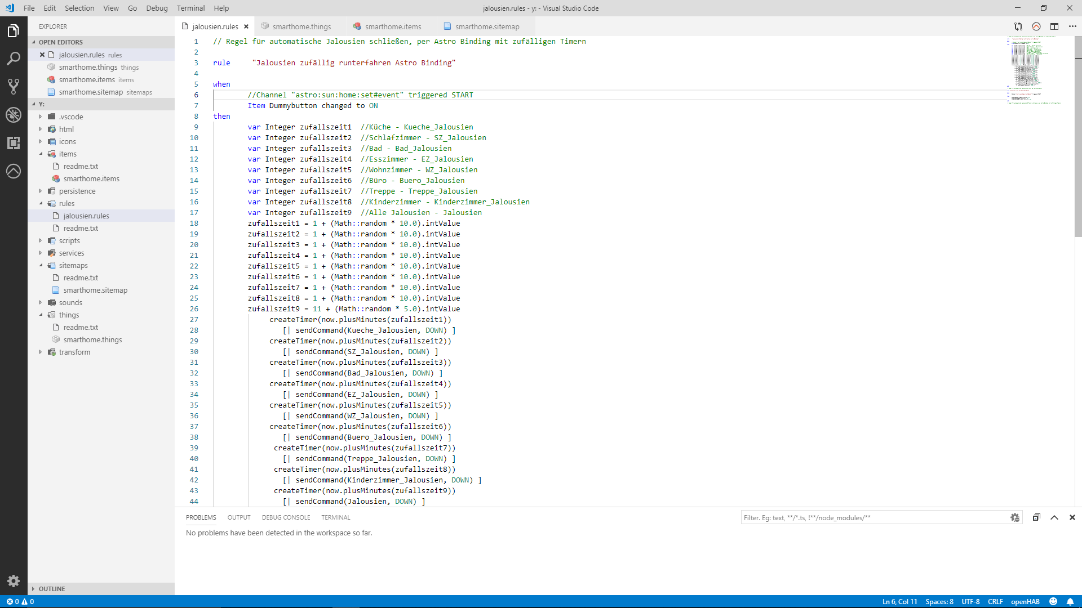
Task: Open the Debug view icon
Action: point(14,115)
